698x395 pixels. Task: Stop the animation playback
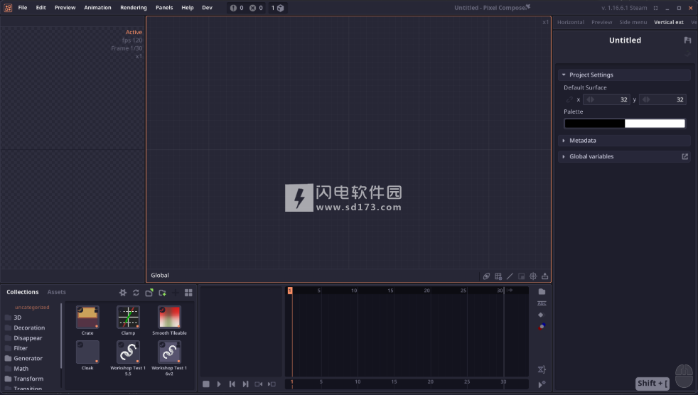point(206,384)
